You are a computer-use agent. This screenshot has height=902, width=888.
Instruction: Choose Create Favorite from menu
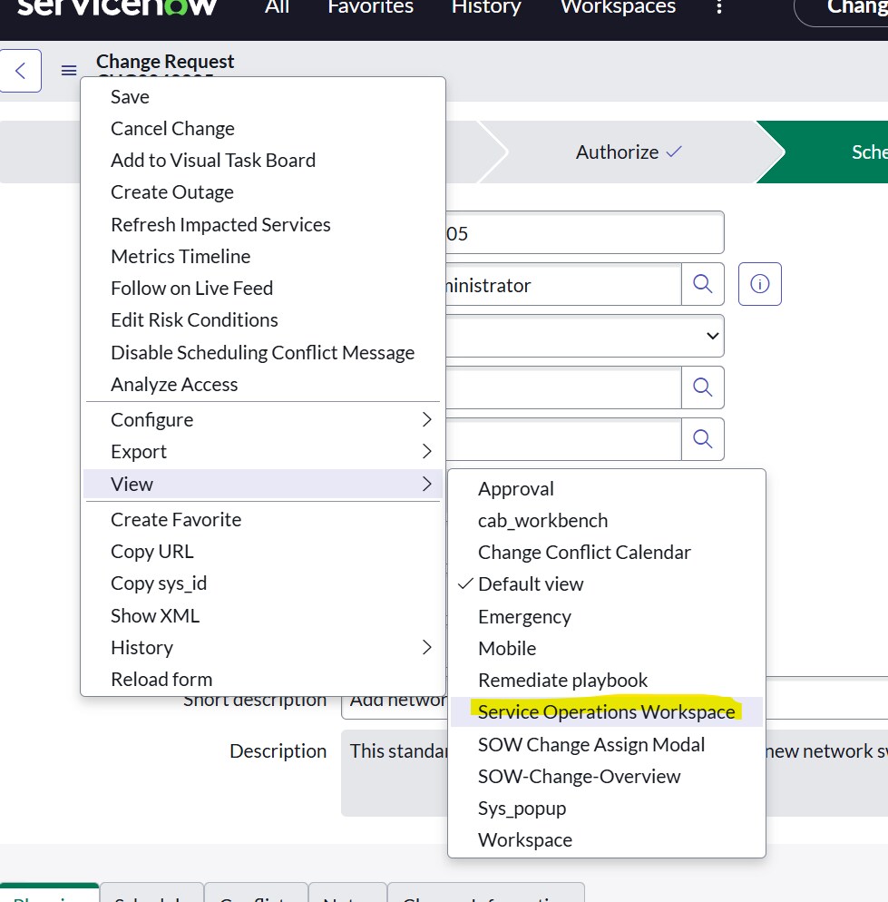pos(263,519)
